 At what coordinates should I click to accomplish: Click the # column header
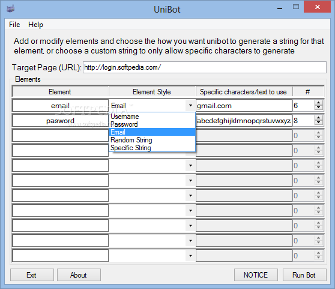tap(308, 92)
